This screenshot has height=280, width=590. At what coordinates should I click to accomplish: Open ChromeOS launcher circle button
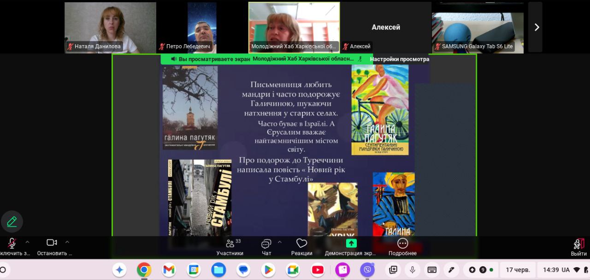click(3, 270)
